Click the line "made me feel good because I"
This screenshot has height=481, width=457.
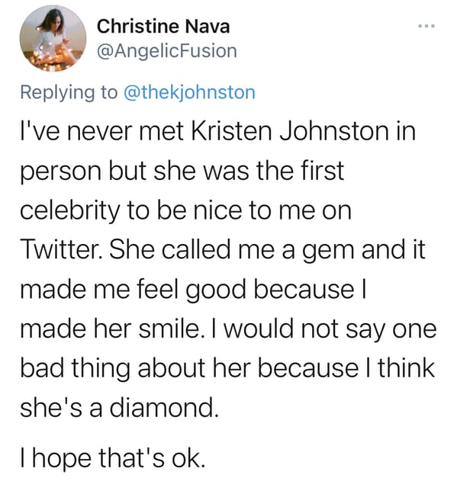click(194, 290)
